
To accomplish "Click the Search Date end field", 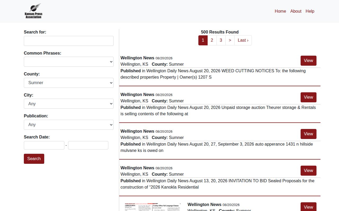I will (x=88, y=145).
